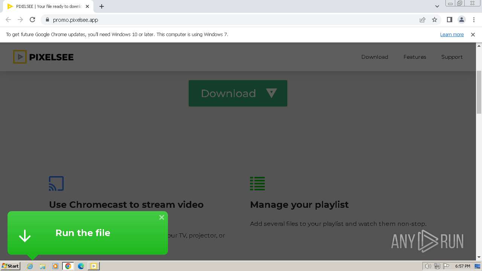
Task: Close the Run the file popup
Action: pyautogui.click(x=162, y=217)
